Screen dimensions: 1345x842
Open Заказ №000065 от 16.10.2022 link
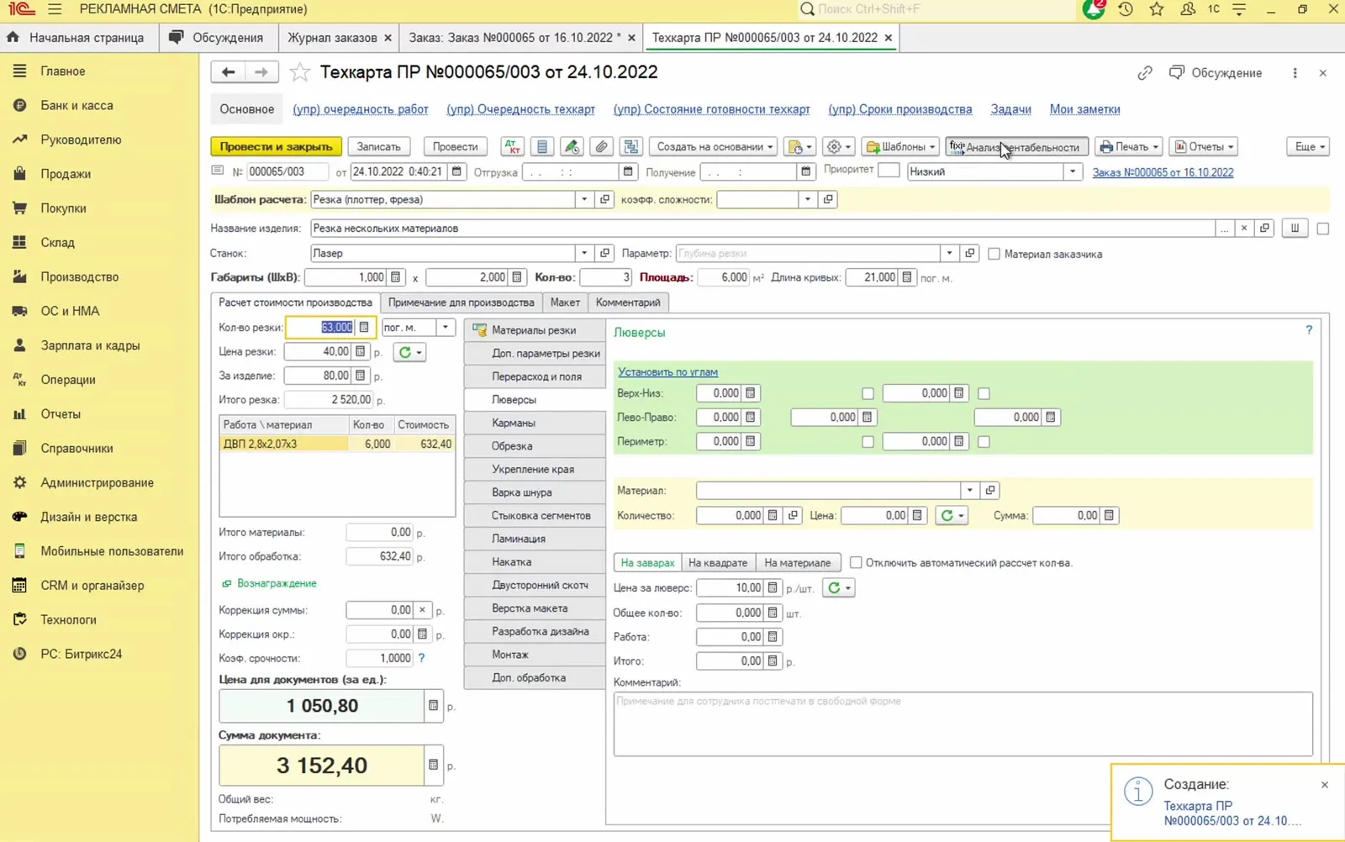(1163, 172)
